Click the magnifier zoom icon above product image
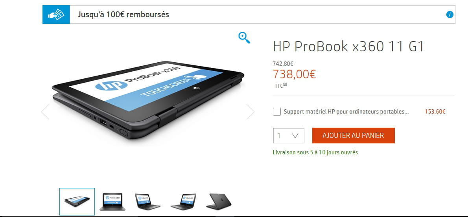This screenshot has width=468, height=217. pyautogui.click(x=244, y=38)
